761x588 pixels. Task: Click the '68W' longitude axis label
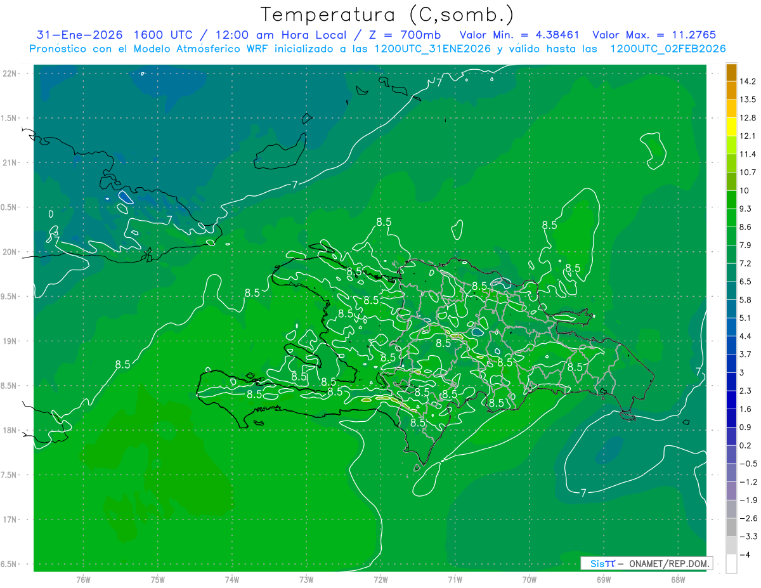(x=678, y=580)
